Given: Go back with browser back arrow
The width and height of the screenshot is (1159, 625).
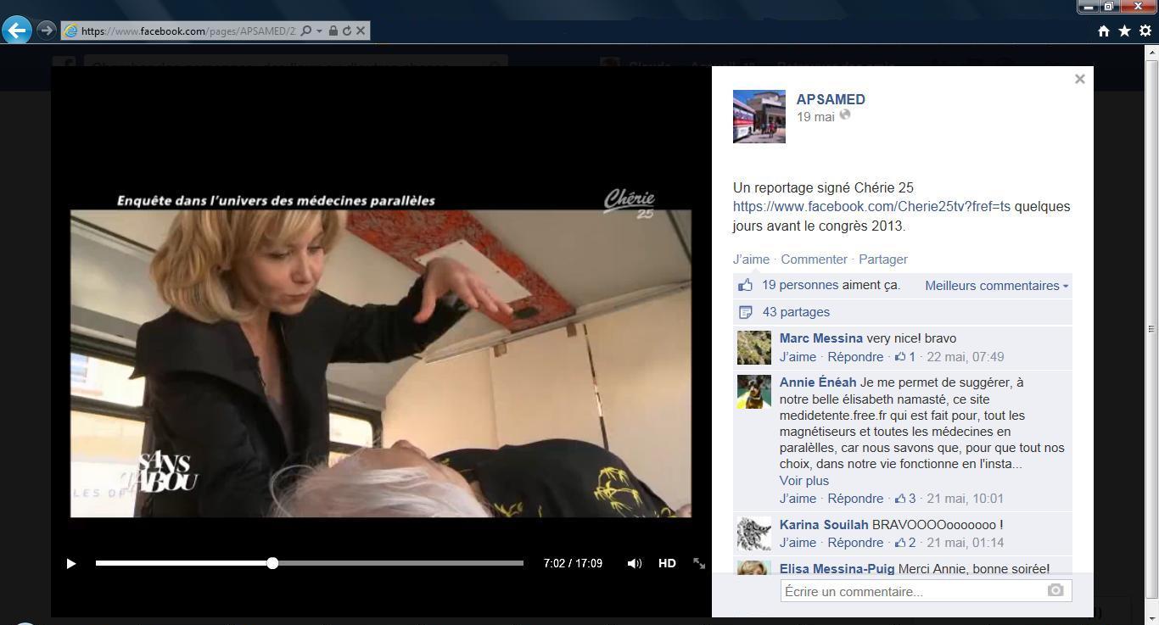Looking at the screenshot, I should [x=17, y=31].
